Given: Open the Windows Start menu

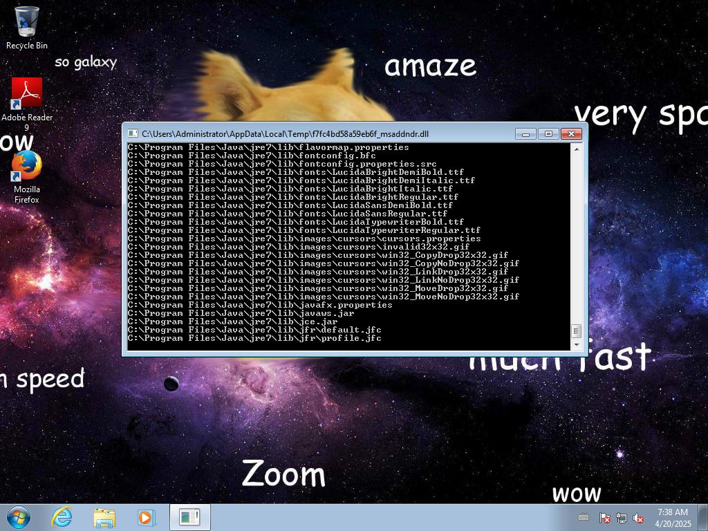Looking at the screenshot, I should point(19,517).
